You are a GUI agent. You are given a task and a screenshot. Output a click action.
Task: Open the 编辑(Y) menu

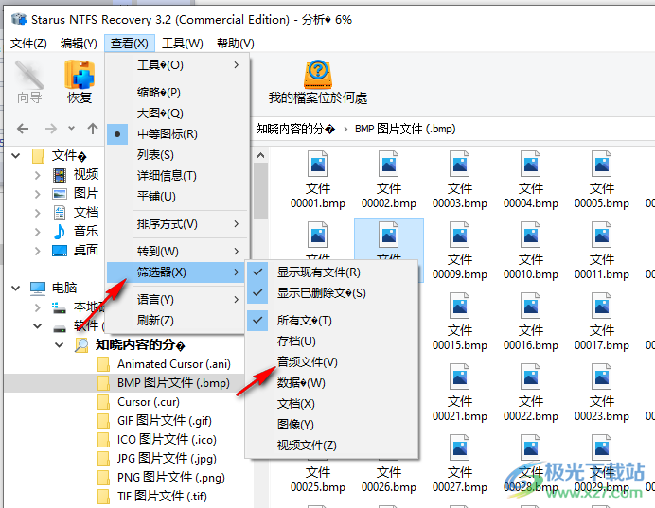tap(79, 43)
